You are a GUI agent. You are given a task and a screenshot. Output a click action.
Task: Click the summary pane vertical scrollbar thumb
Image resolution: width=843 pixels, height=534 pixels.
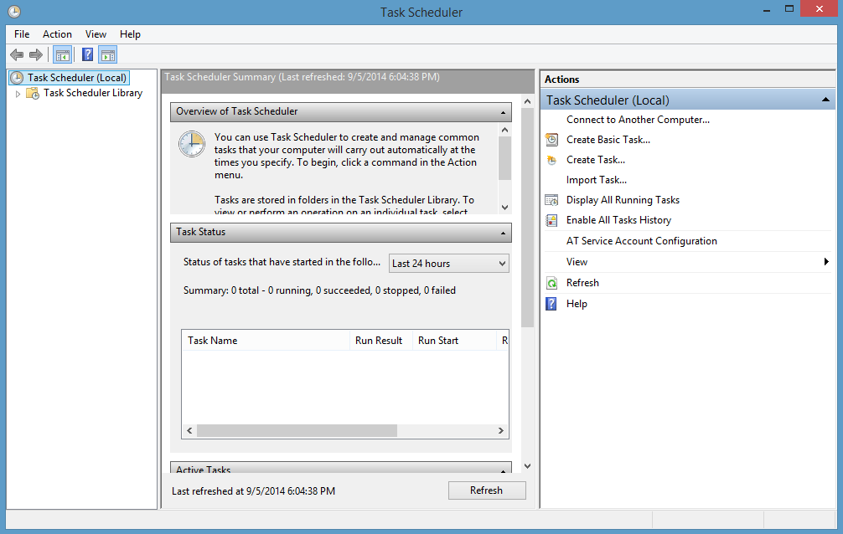527,218
